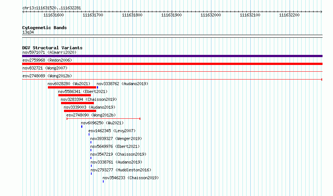333x196 pixels.
Task: Click the nsv5971071 (Almarri2020) label
Action: [49, 52]
